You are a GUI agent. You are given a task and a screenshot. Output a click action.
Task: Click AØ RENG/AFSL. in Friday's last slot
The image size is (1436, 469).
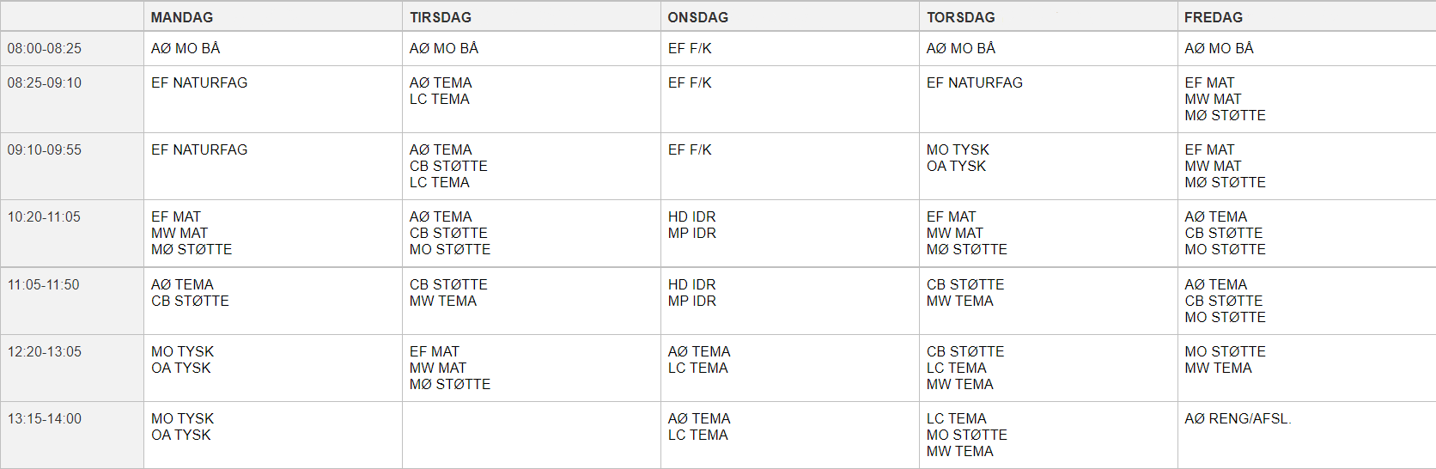pos(1238,419)
